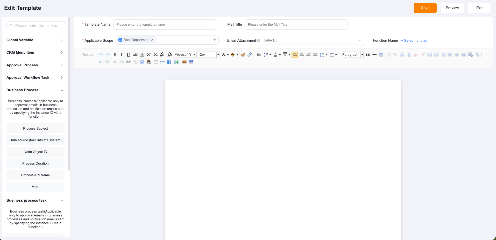
Task: Insert a blockquote
Action: click(368, 55)
